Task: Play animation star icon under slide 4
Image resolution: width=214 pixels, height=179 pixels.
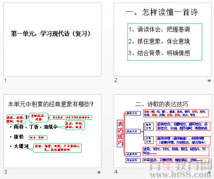Action: (x=209, y=172)
